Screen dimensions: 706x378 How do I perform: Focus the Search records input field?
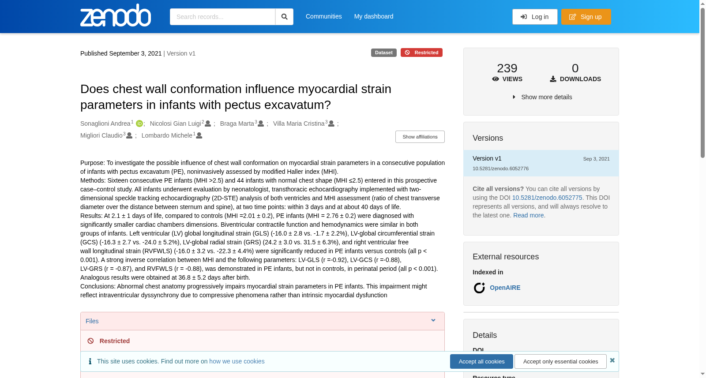222,17
